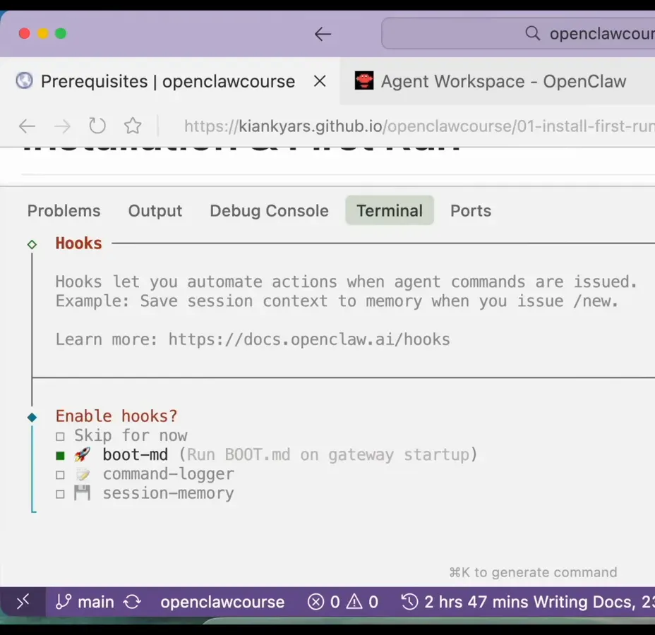Uncheck the boot-md hook checkbox
655x635 pixels.
(60, 456)
